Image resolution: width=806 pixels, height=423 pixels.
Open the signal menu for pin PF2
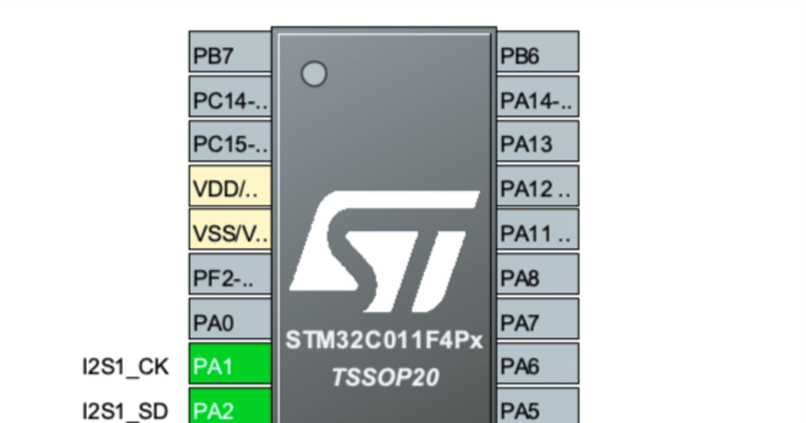(229, 275)
